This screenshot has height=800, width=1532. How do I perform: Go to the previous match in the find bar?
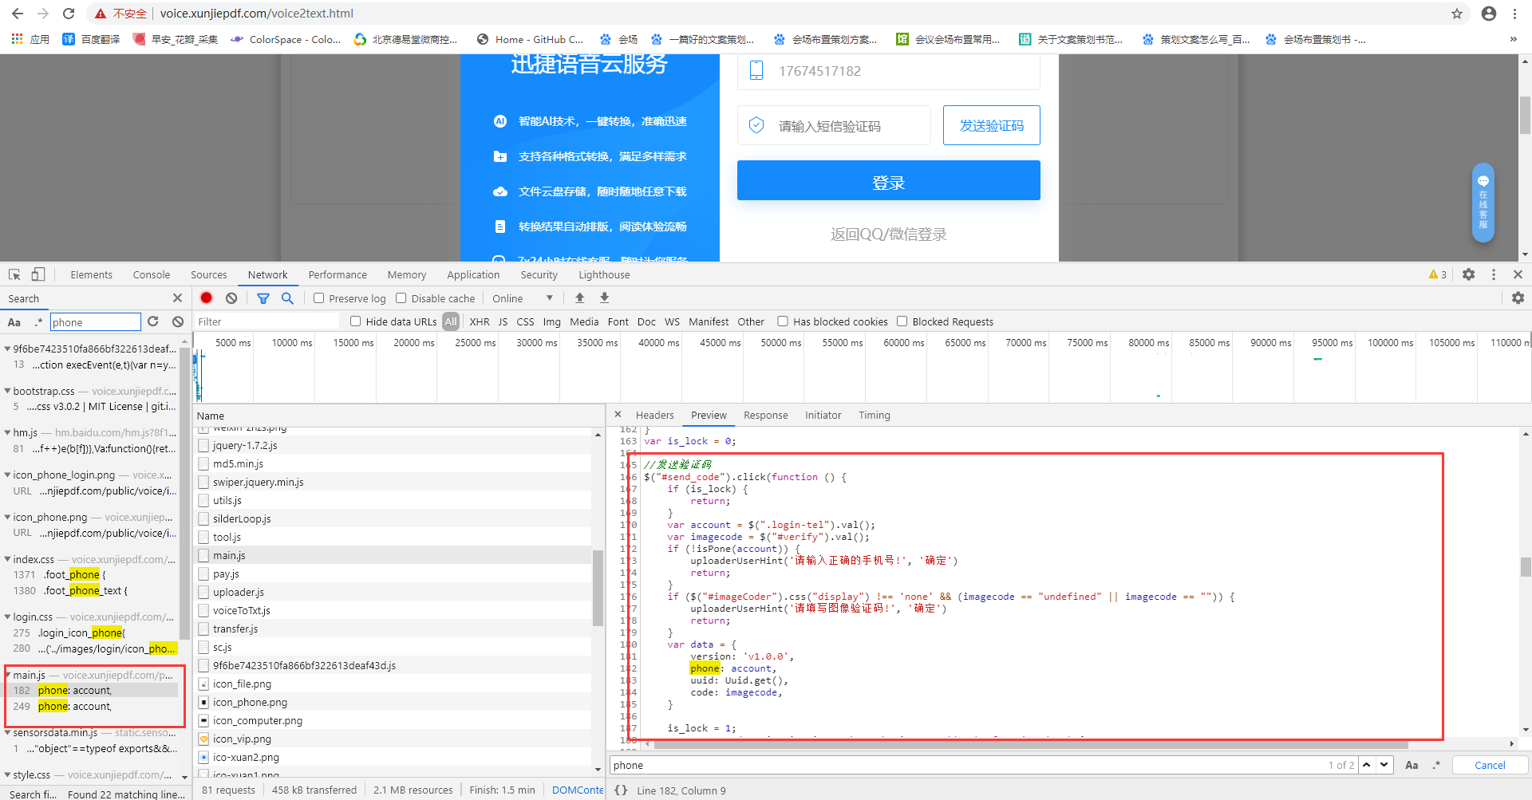[1367, 765]
